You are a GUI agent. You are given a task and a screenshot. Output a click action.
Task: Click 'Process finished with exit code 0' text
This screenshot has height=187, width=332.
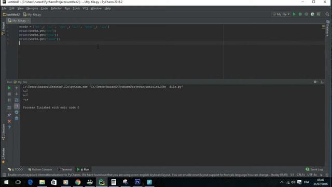click(51, 108)
